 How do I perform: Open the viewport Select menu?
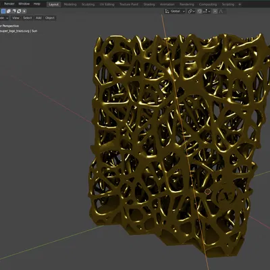28,18
